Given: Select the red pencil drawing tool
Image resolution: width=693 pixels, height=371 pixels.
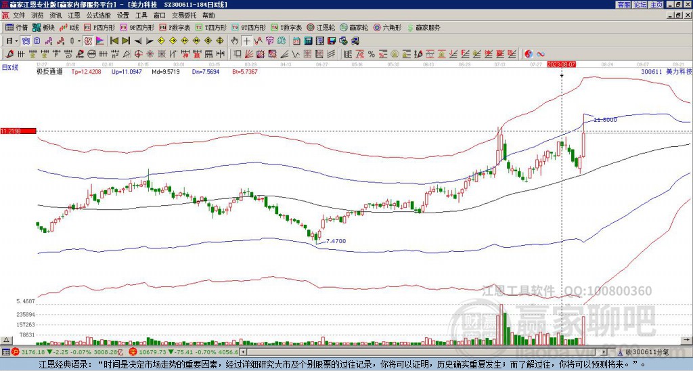Looking at the screenshot, I should coord(9,54).
